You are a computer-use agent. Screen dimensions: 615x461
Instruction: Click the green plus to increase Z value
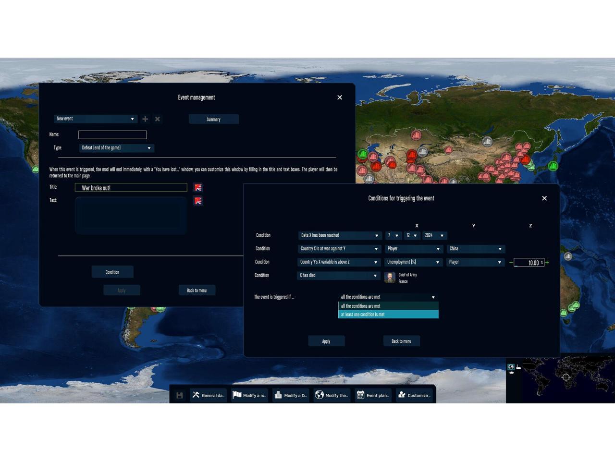coord(547,263)
